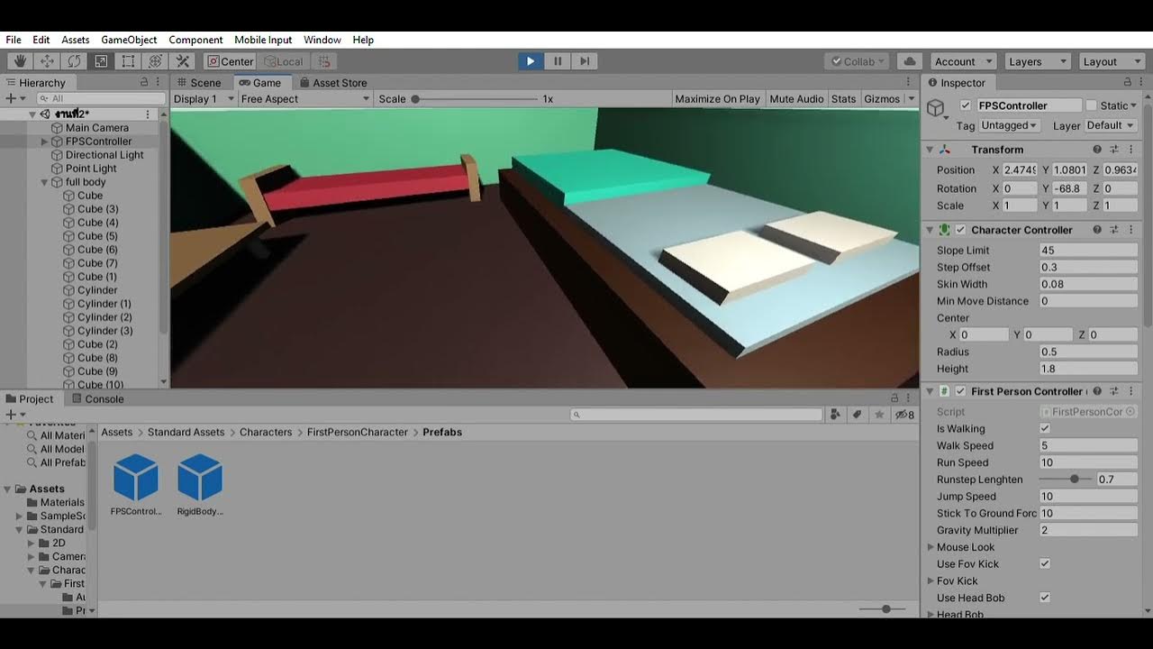Click the Hierarchy panel lock icon
Screen dimensions: 1153x649
point(144,82)
